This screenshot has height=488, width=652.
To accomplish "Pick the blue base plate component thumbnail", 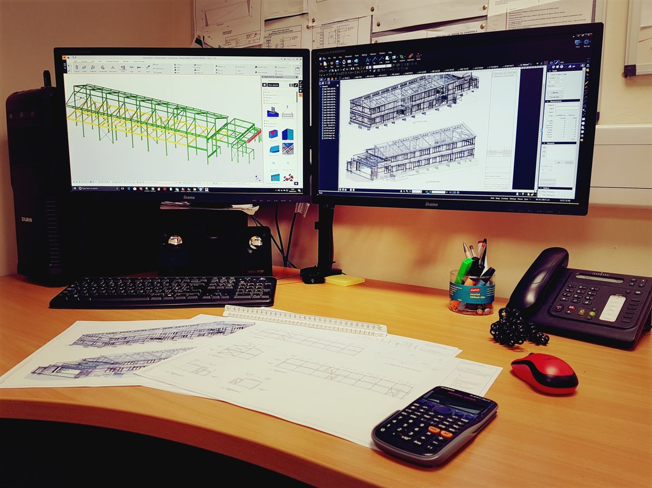I will tap(273, 112).
